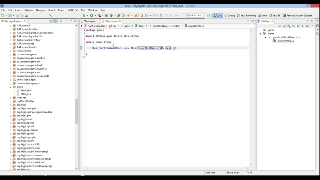Select Main.java in Package Explorer
The width and height of the screenshot is (320, 180).
coord(25,94)
